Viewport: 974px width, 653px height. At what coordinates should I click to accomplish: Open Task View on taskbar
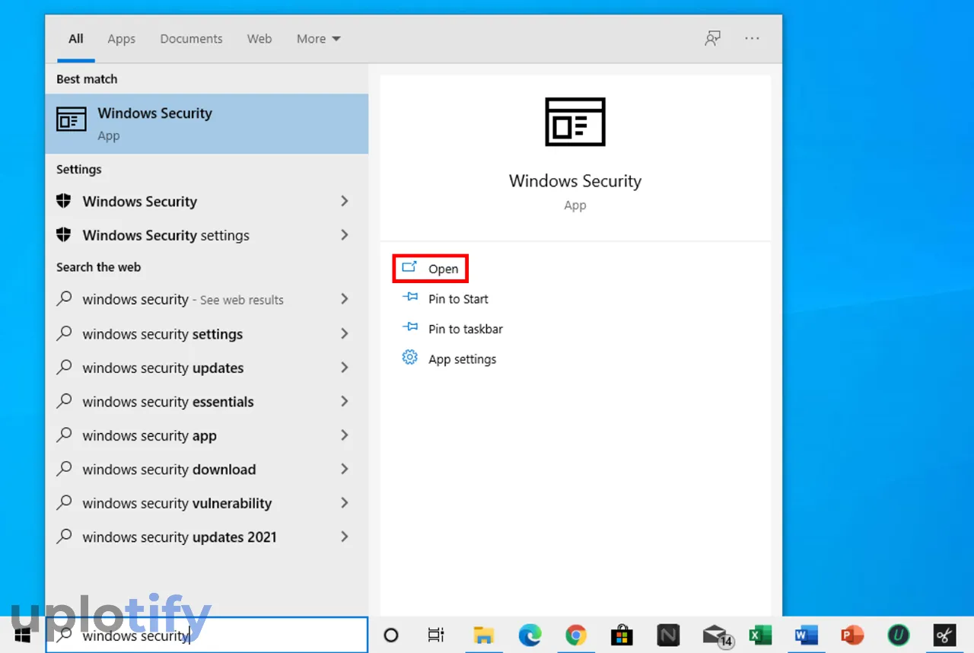436,635
